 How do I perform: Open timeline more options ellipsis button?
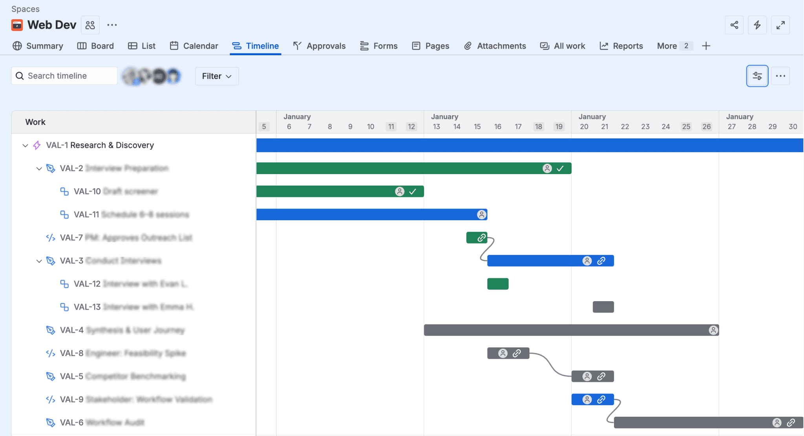click(780, 76)
